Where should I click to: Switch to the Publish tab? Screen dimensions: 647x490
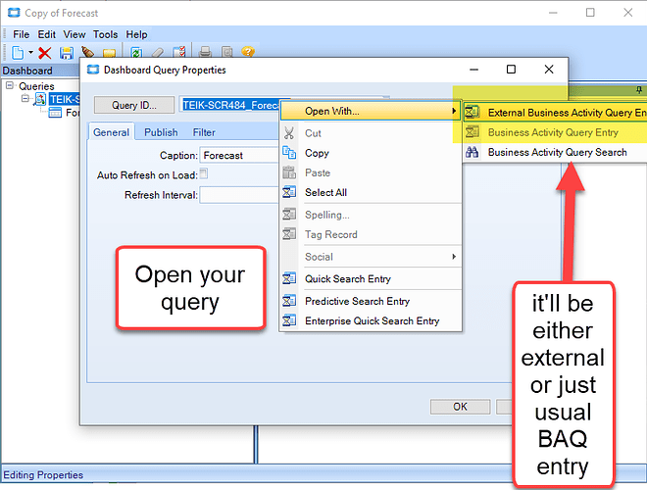[x=161, y=132]
